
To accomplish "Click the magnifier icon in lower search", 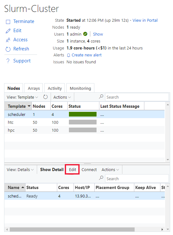I will (x=101, y=178).
